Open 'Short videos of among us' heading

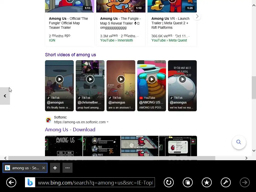pyautogui.click(x=70, y=55)
